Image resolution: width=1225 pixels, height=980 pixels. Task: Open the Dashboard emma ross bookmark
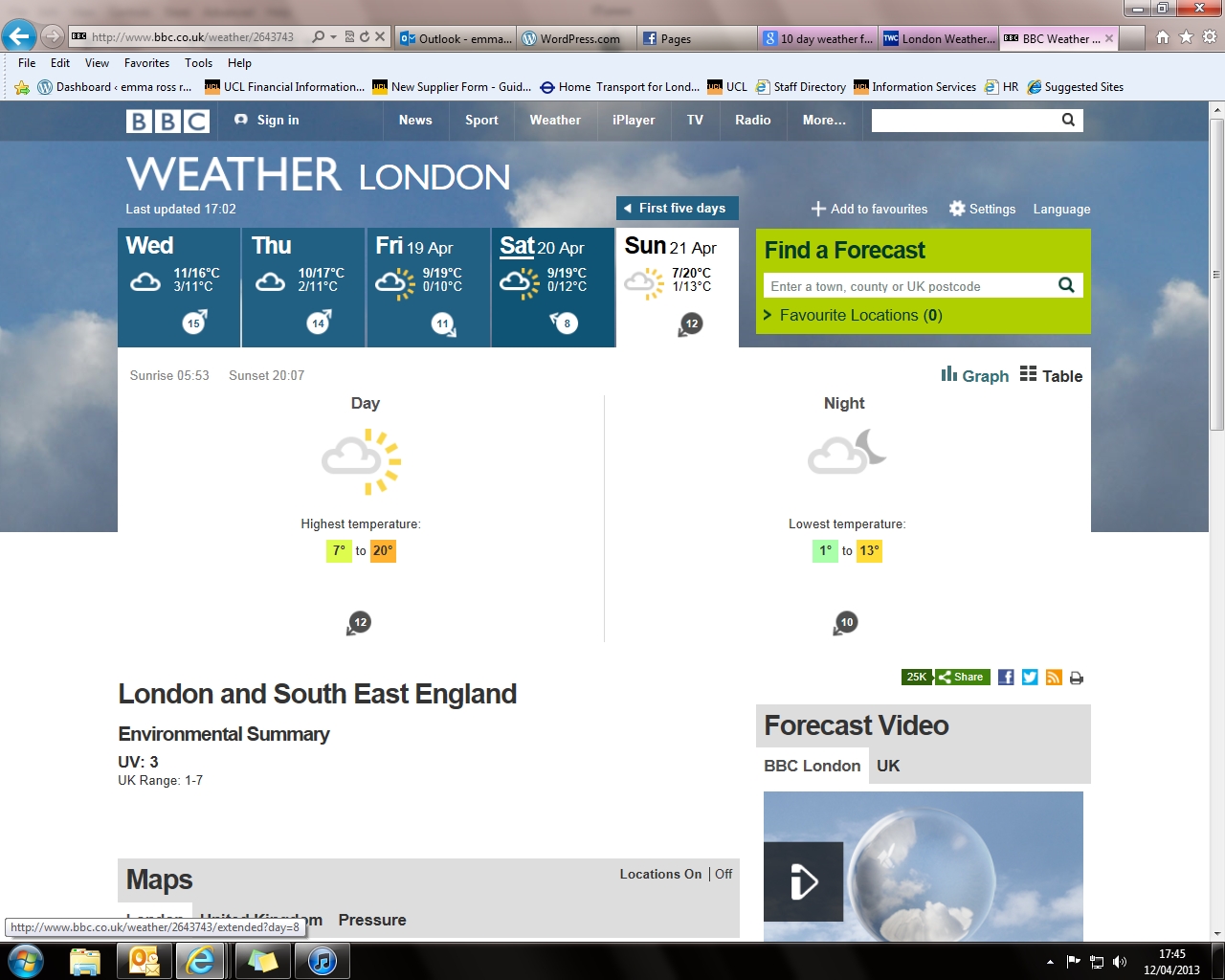115,87
